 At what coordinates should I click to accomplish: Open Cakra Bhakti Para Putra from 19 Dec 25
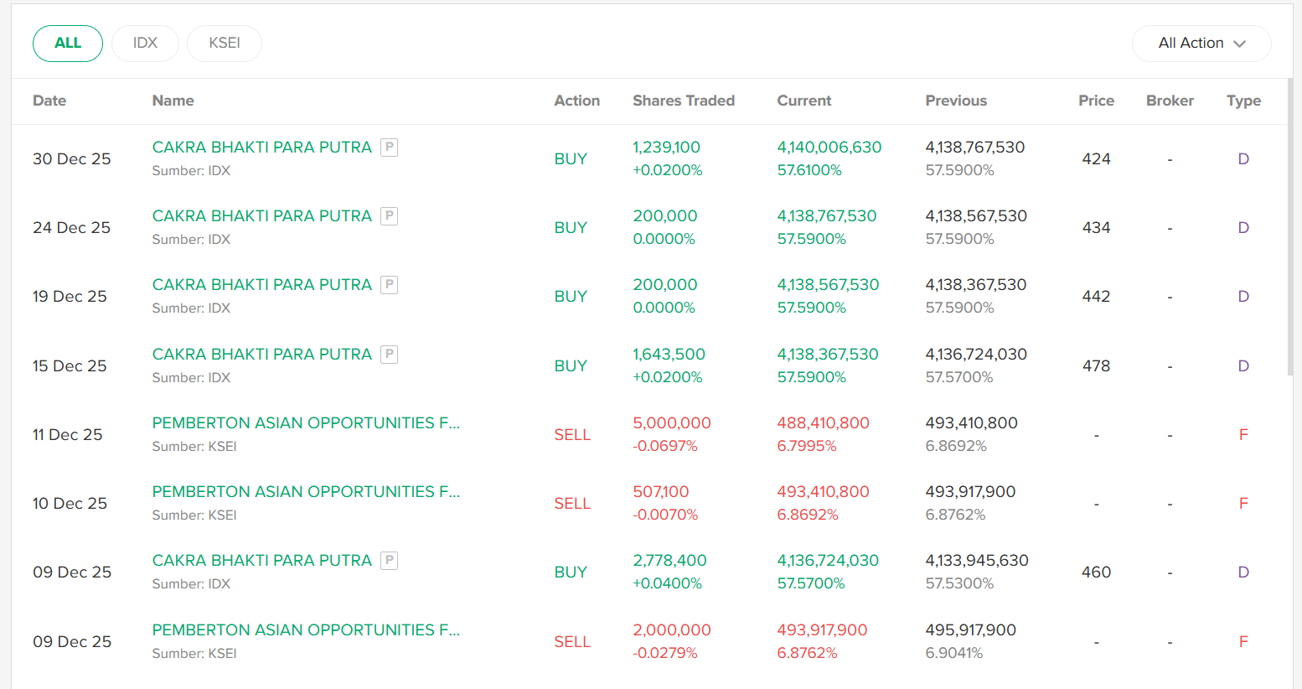tap(262, 285)
